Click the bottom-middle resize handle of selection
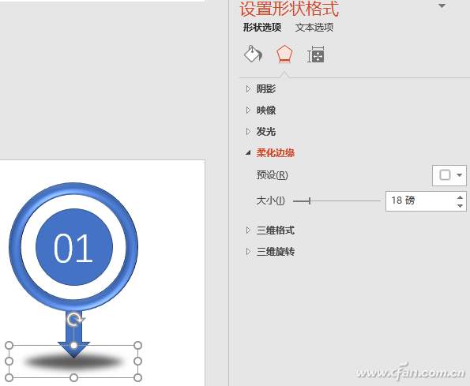This screenshot has height=386, width=470. [x=73, y=377]
